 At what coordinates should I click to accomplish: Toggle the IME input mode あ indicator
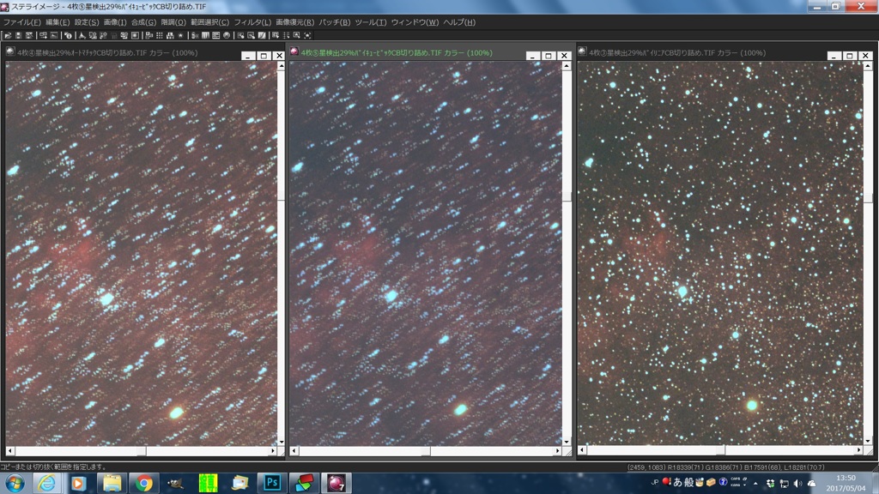pos(677,483)
